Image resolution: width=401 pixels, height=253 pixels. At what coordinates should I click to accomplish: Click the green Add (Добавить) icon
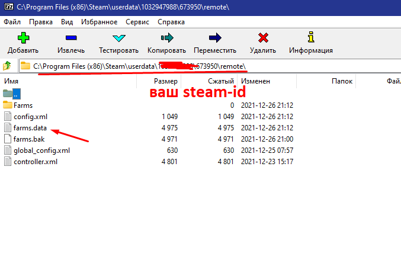tap(23, 38)
